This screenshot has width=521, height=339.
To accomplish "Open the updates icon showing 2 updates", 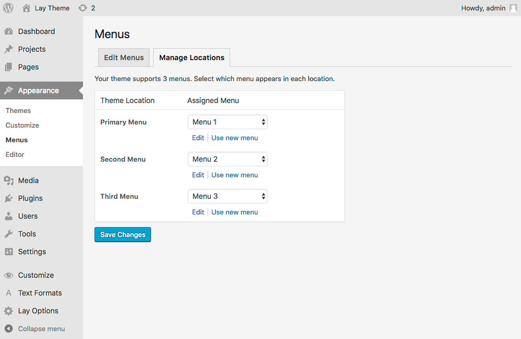I will pyautogui.click(x=85, y=8).
